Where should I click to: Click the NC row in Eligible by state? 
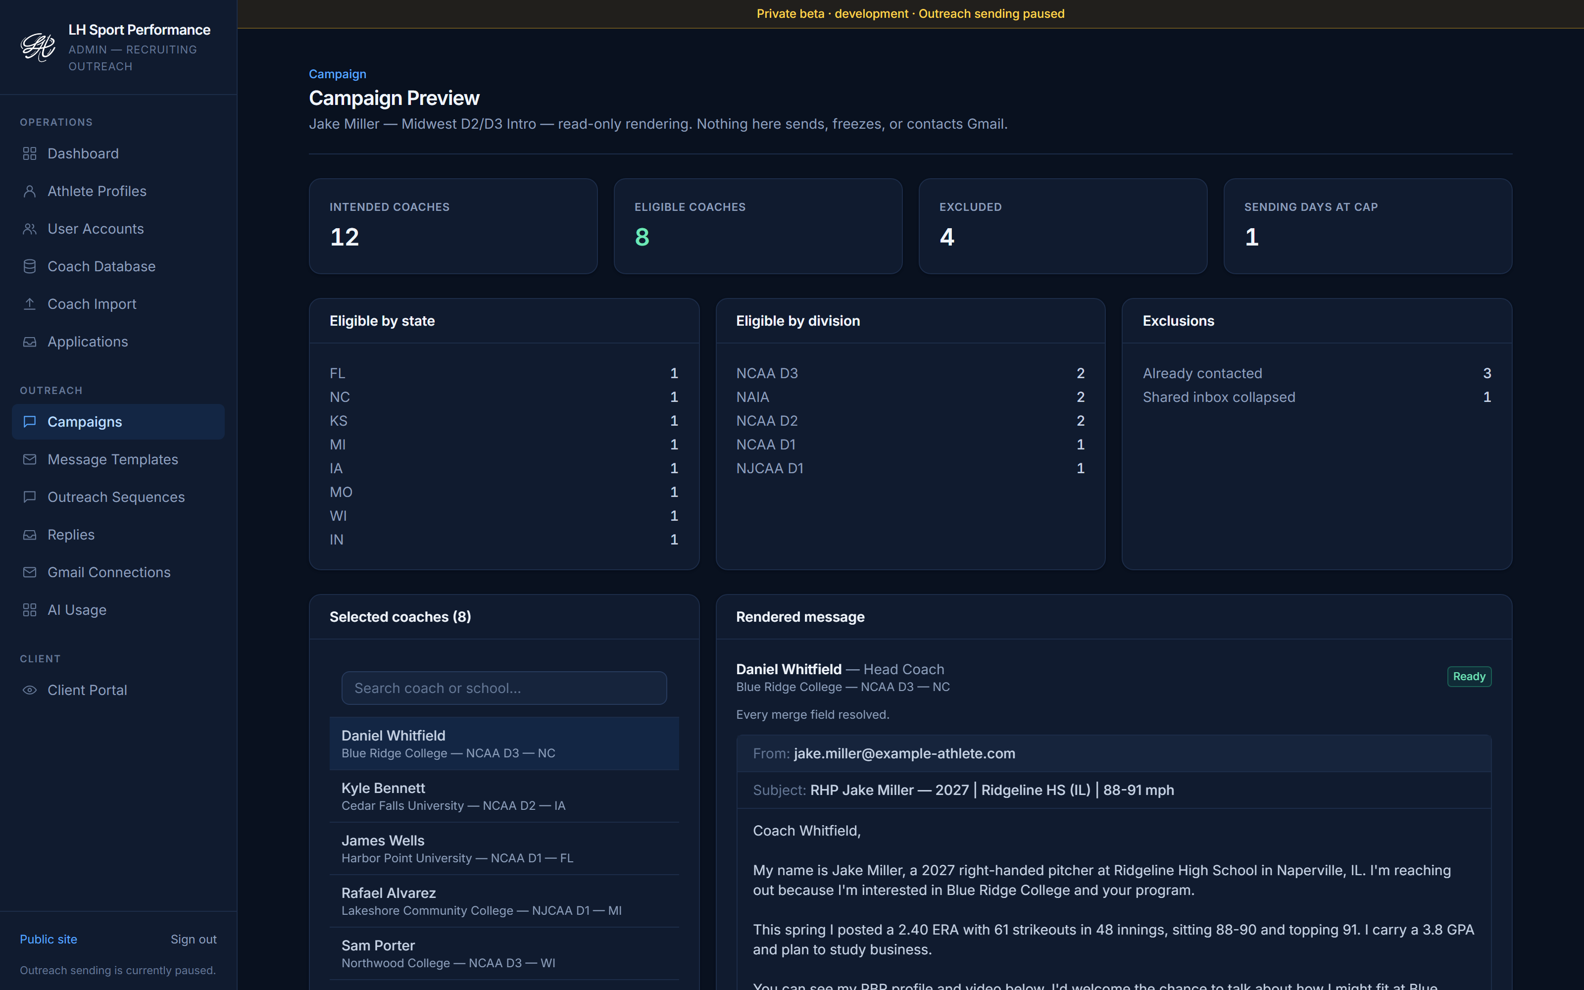click(x=504, y=397)
